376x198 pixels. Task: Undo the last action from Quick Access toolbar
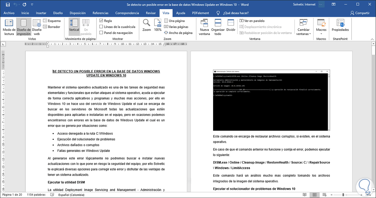point(16,5)
